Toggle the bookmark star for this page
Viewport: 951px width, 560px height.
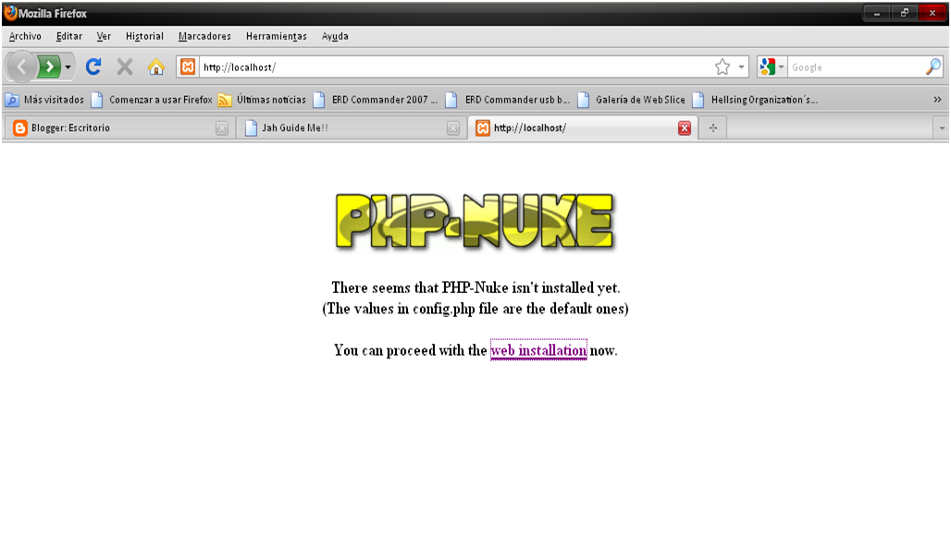(x=721, y=67)
